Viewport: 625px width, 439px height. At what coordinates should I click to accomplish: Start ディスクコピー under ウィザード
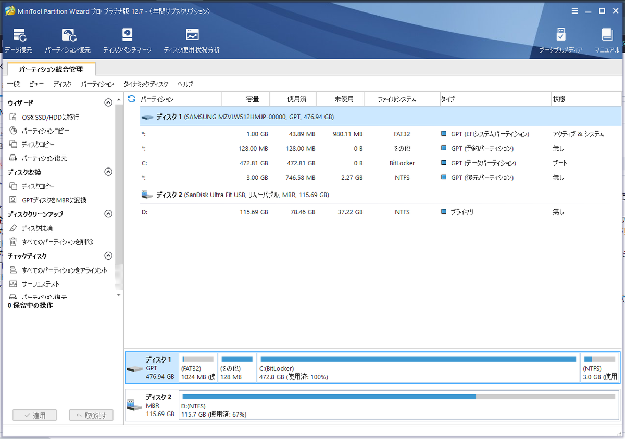pos(38,145)
